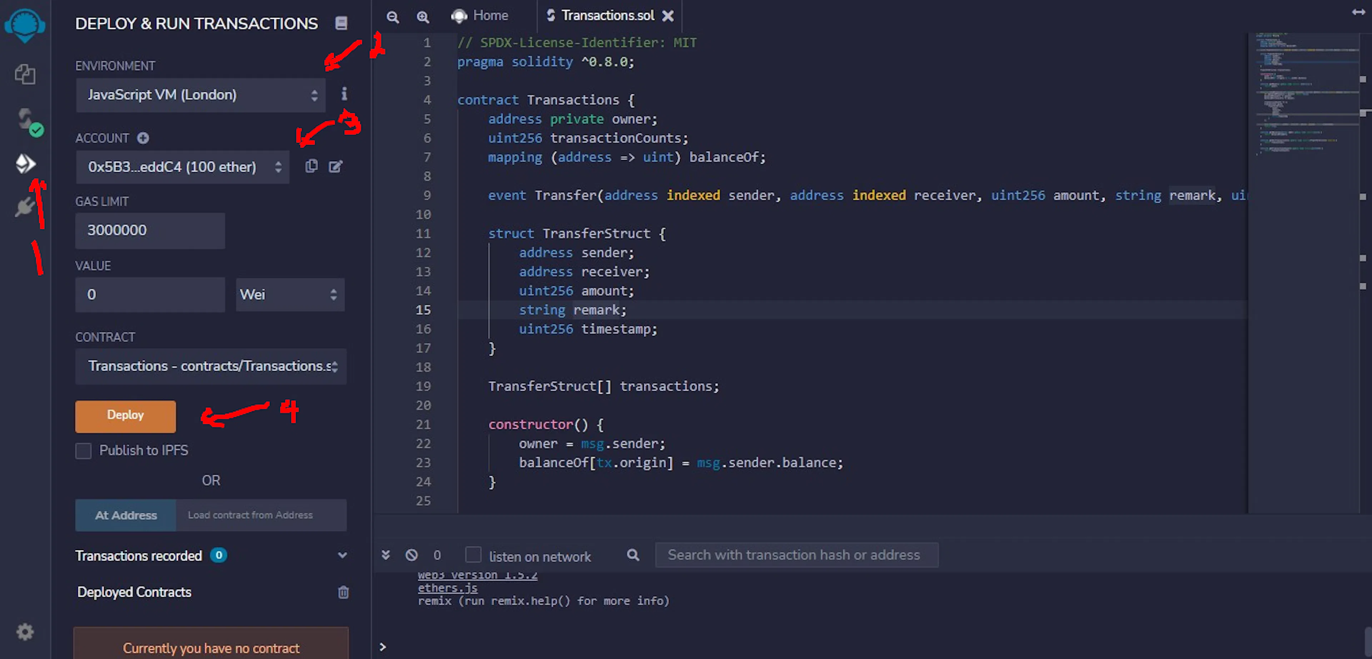This screenshot has height=659, width=1372.
Task: Close the Transactions.sol tab
Action: tap(667, 16)
